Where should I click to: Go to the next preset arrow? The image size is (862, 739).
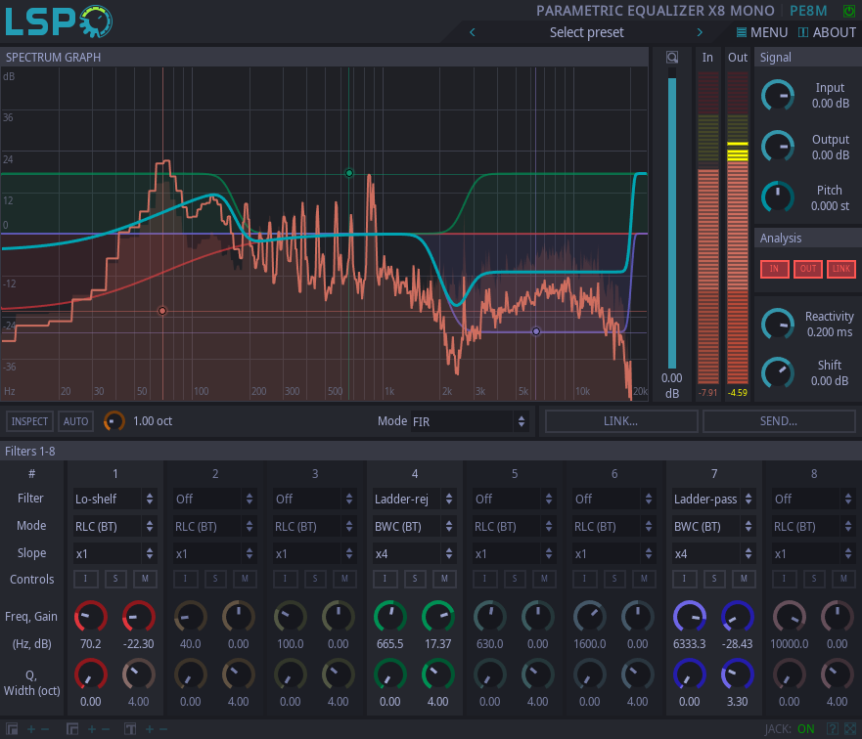(x=700, y=32)
